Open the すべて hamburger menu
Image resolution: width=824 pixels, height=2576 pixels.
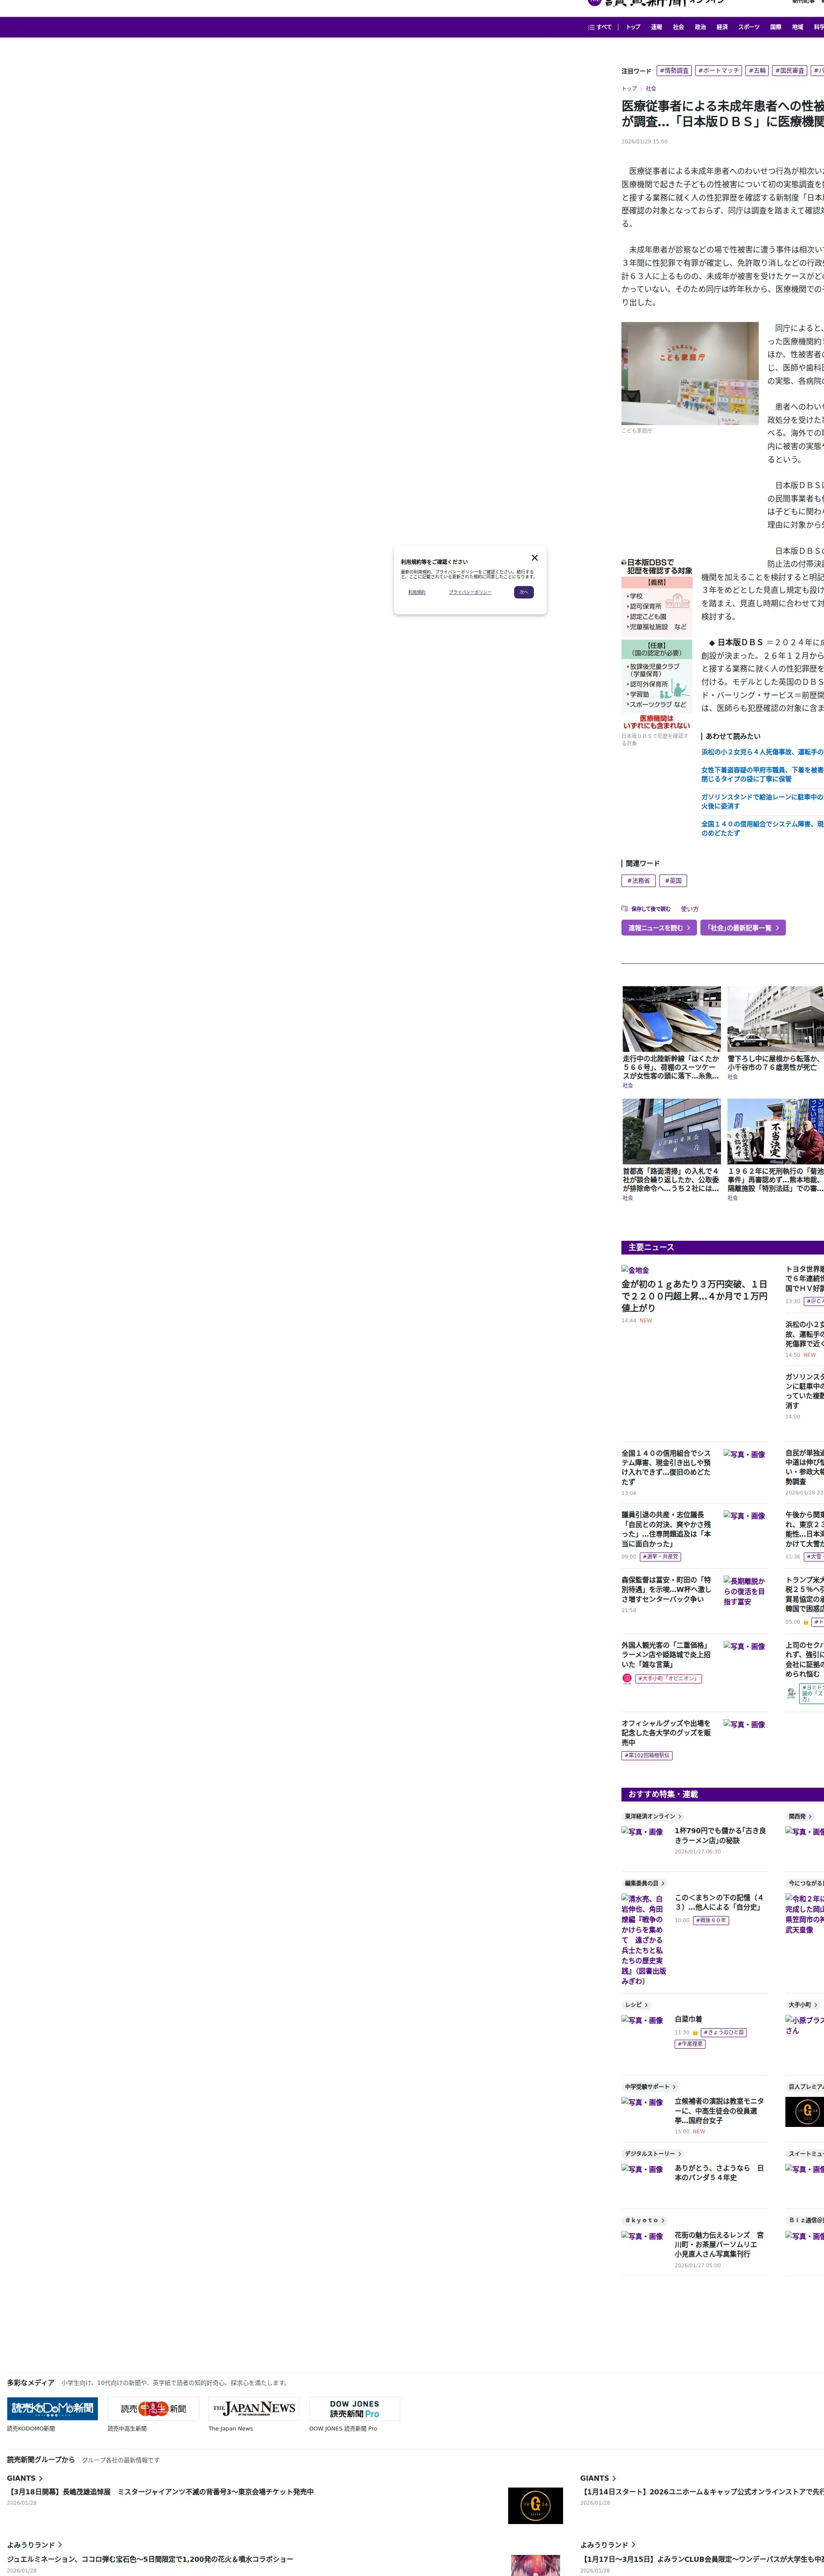(x=600, y=27)
